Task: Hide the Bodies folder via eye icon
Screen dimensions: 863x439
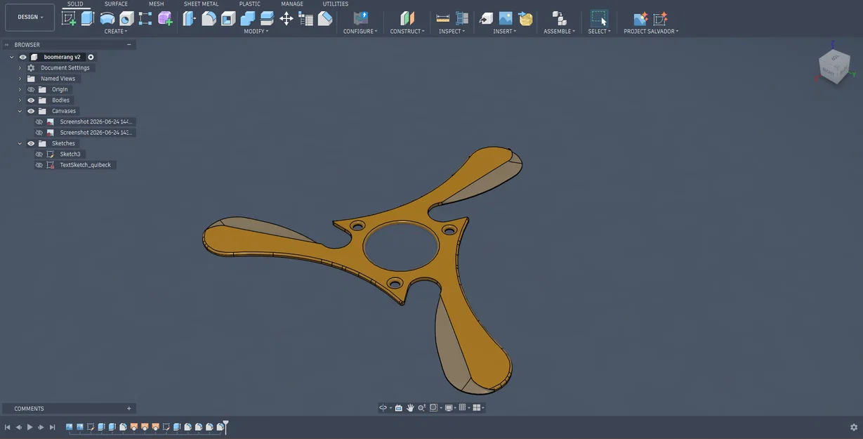Action: pyautogui.click(x=31, y=100)
